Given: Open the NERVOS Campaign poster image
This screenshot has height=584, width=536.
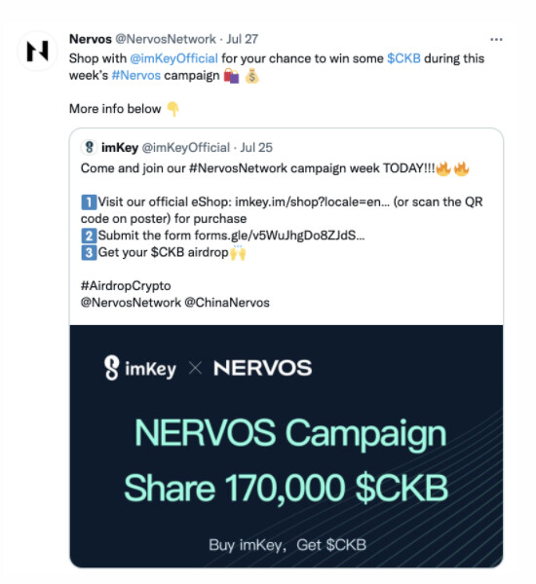Looking at the screenshot, I should 287,446.
